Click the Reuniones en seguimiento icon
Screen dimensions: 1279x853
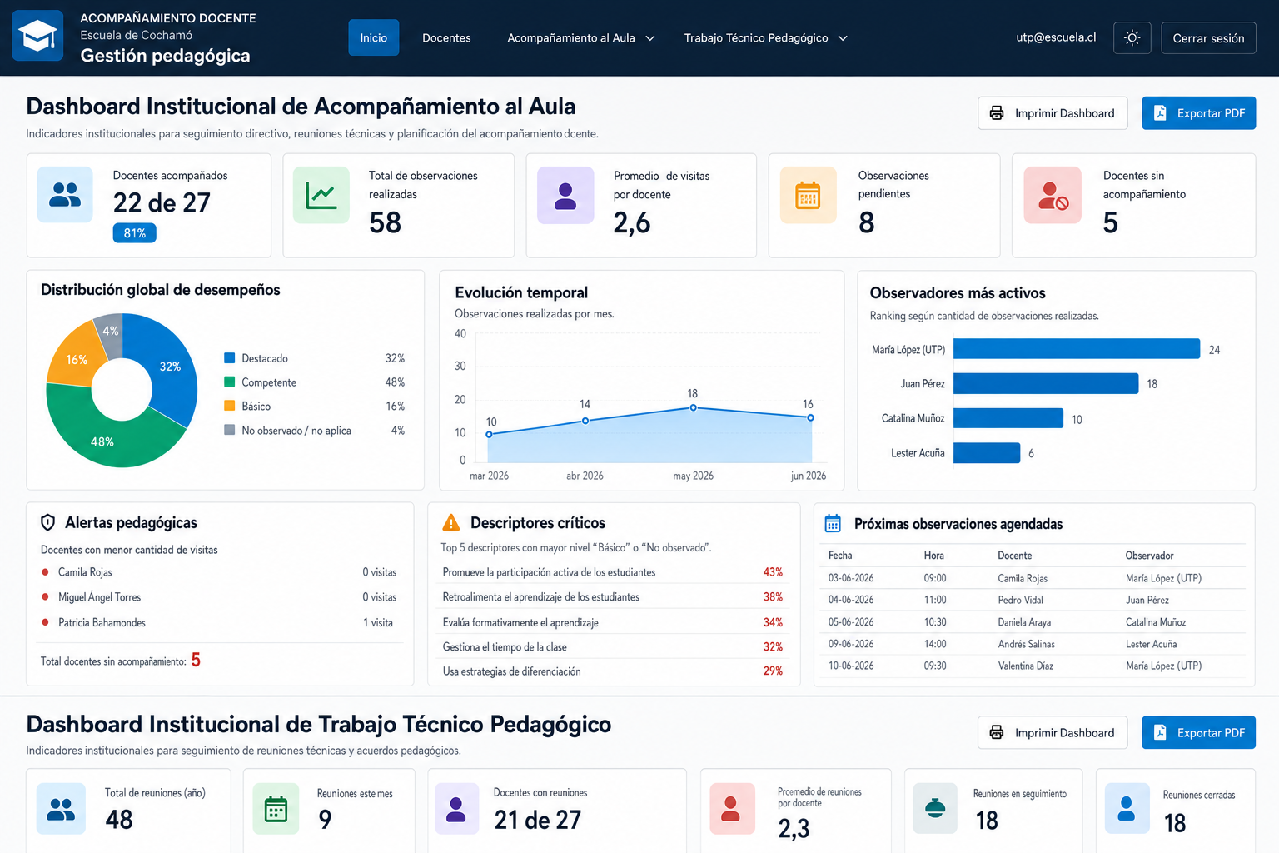click(935, 809)
